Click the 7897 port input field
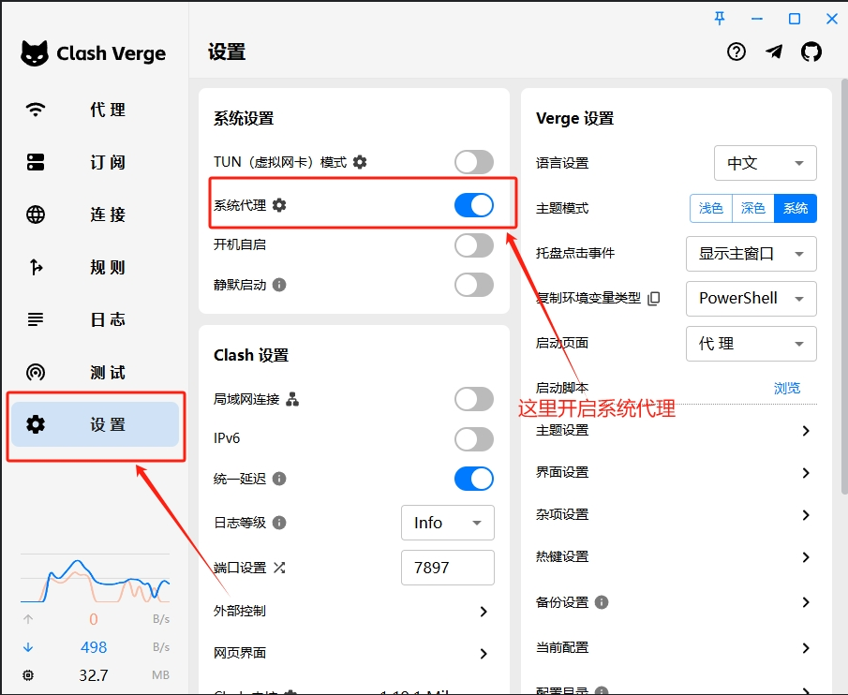 pos(448,567)
